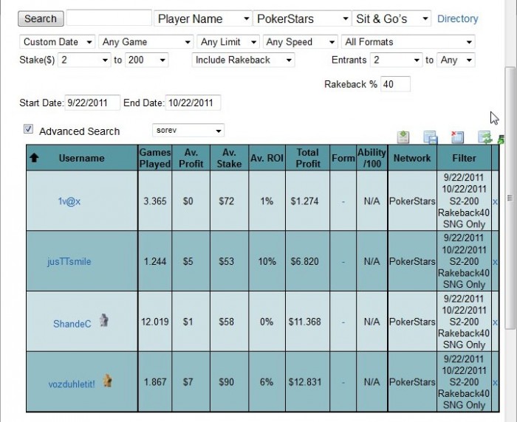The image size is (517, 422).
Task: Click the clear table icon with red X
Action: point(457,136)
